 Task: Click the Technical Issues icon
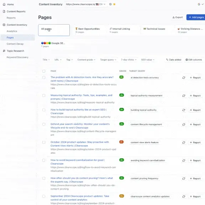click(x=145, y=28)
